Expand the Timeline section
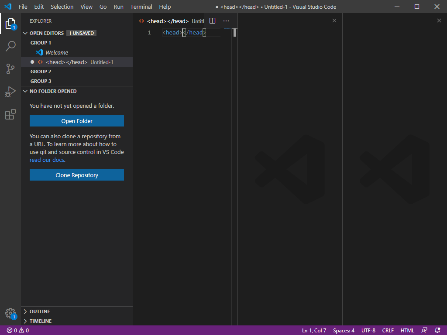The width and height of the screenshot is (447, 335). pos(25,321)
